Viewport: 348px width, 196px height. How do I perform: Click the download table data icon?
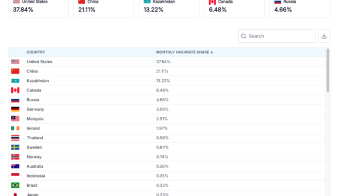[x=324, y=36]
